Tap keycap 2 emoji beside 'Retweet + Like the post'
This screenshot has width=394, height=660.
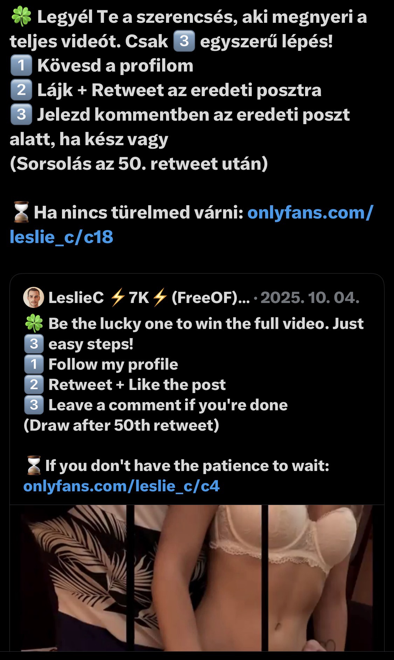(x=34, y=385)
